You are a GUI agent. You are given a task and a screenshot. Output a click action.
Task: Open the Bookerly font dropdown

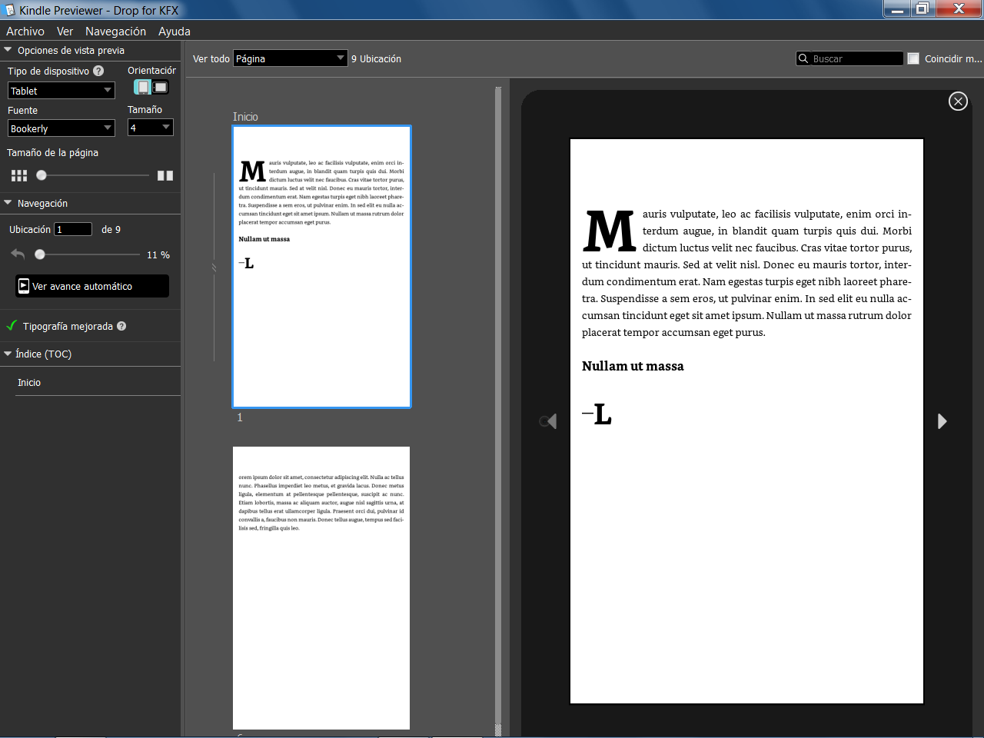(x=61, y=128)
